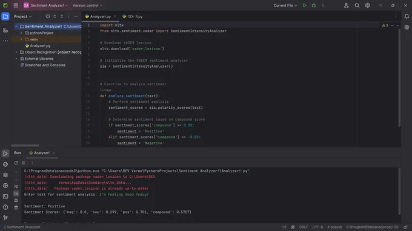Change 4 spaces indent setting
412x231 pixels.
pos(334,227)
